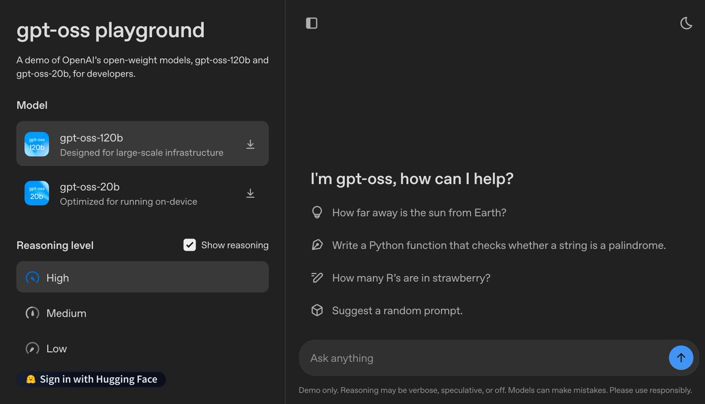The image size is (705, 404).
Task: Click "Optimized for running on-device" description
Action: point(129,201)
